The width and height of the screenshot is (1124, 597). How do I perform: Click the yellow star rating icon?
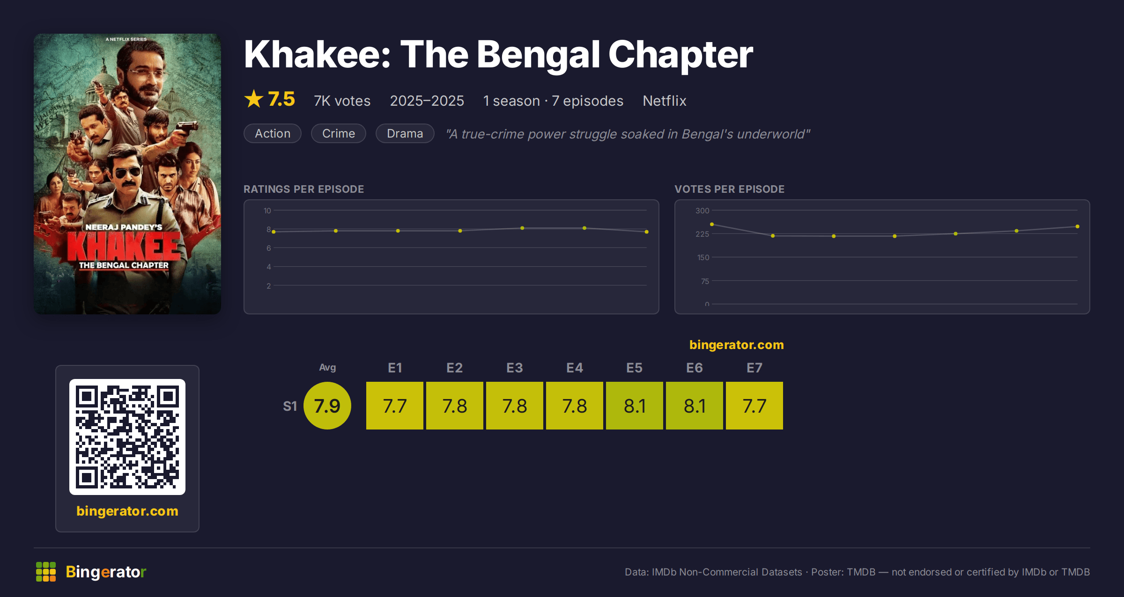pyautogui.click(x=254, y=99)
